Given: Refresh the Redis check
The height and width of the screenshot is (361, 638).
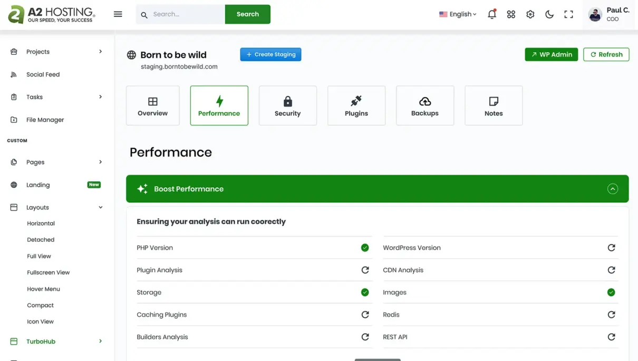Looking at the screenshot, I should 611,315.
